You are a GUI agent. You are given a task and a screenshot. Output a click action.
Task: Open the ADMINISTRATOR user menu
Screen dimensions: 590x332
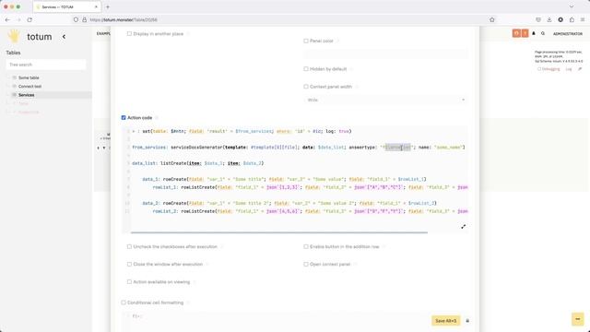(568, 34)
